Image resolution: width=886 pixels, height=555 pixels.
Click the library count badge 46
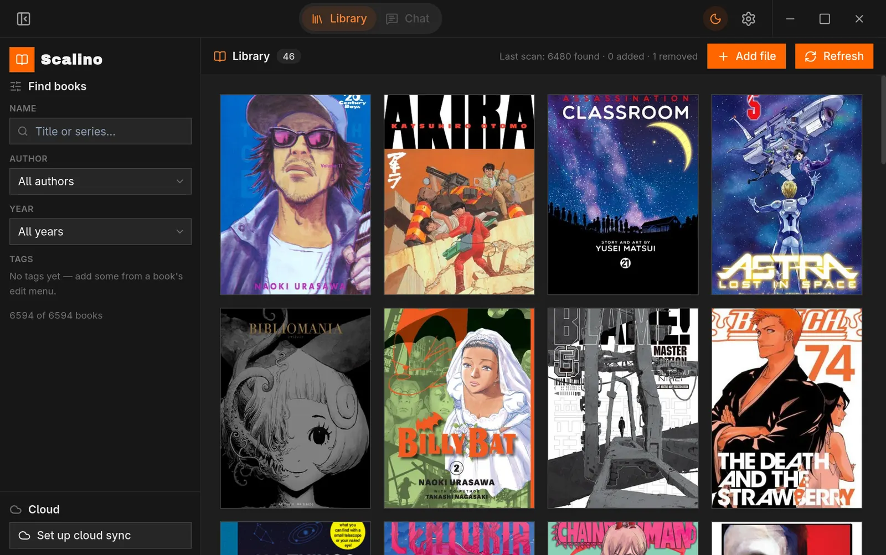[x=289, y=56]
